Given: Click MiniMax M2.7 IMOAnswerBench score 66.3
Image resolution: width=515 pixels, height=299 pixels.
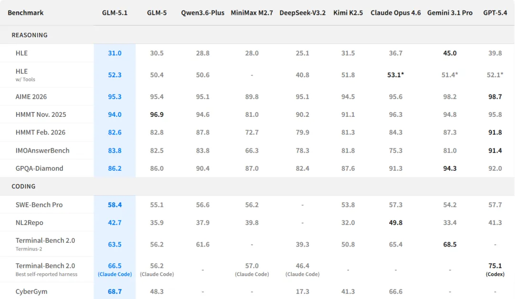Looking at the screenshot, I should coord(252,151).
